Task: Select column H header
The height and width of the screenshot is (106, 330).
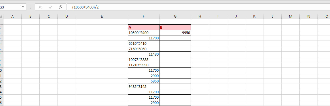Action: tap(200, 16)
